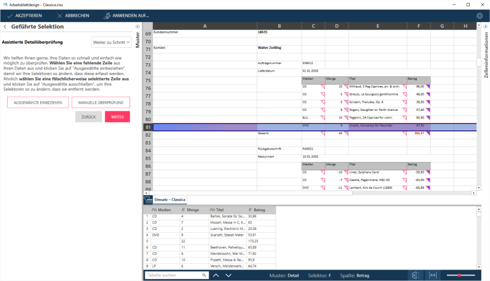Click the fit-width arrows icon in status bar

433,276
